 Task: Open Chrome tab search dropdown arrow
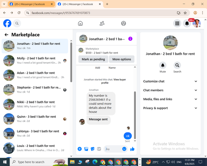coord(4,4)
